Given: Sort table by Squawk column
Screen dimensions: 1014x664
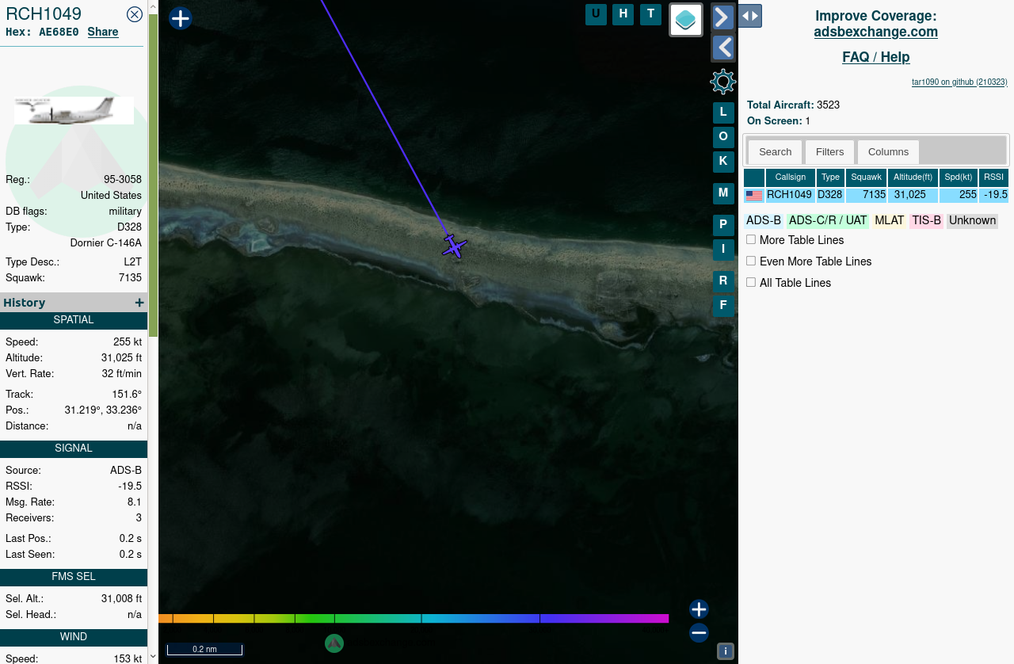Looking at the screenshot, I should [x=866, y=177].
